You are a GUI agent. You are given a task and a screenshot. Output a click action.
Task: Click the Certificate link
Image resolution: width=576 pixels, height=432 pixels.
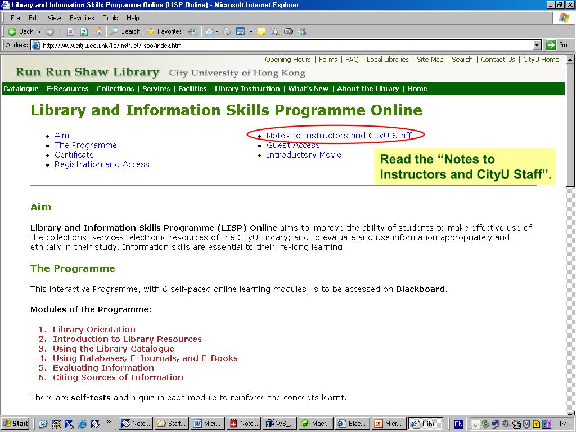click(x=74, y=155)
